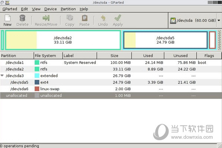Select the /dev/sda2 partition row

click(x=111, y=69)
